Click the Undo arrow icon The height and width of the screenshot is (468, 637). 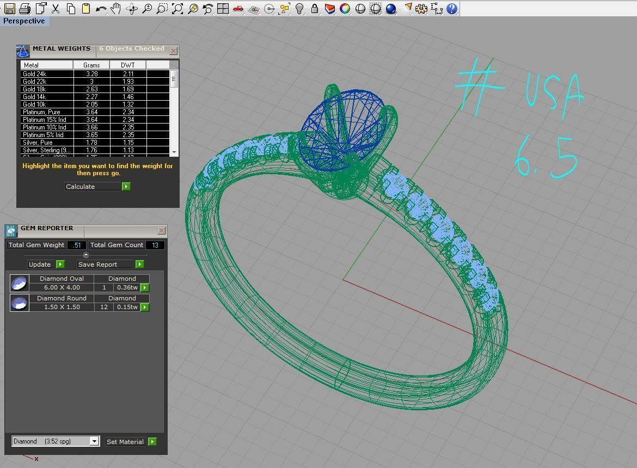(101, 9)
